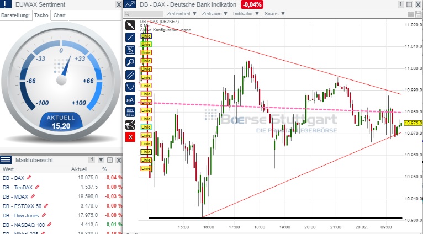Select the parallel channel lines tool

pyautogui.click(x=130, y=75)
